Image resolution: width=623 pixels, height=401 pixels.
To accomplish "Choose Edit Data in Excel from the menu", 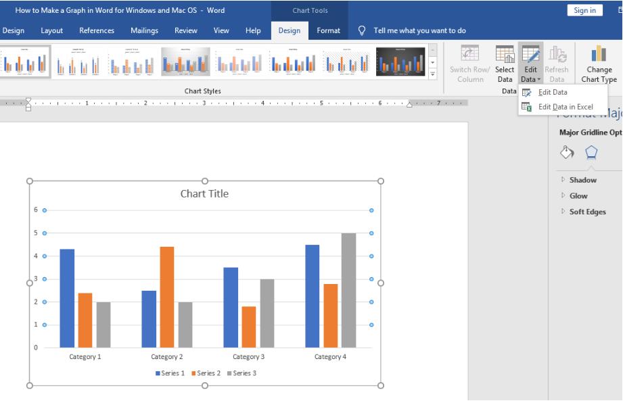I will [x=566, y=106].
